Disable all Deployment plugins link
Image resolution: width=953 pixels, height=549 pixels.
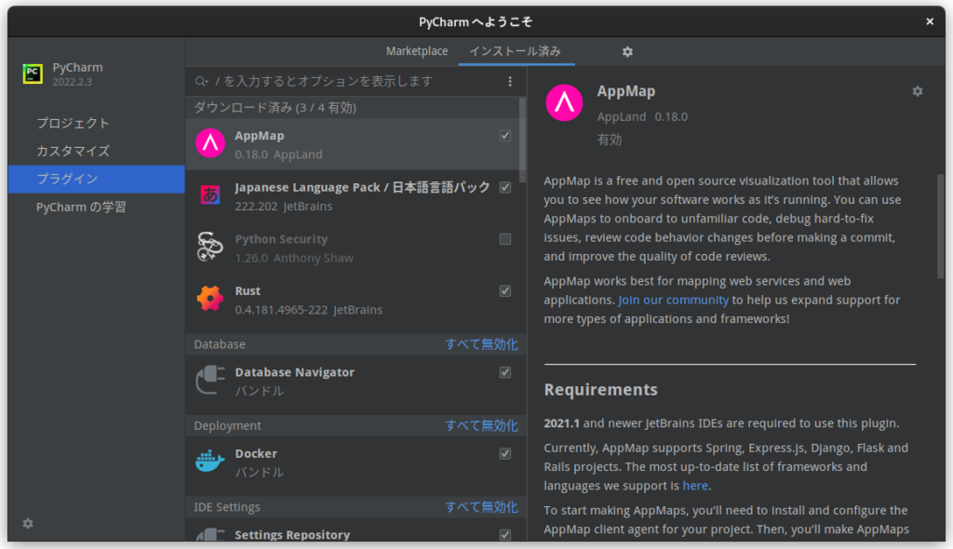pos(481,425)
